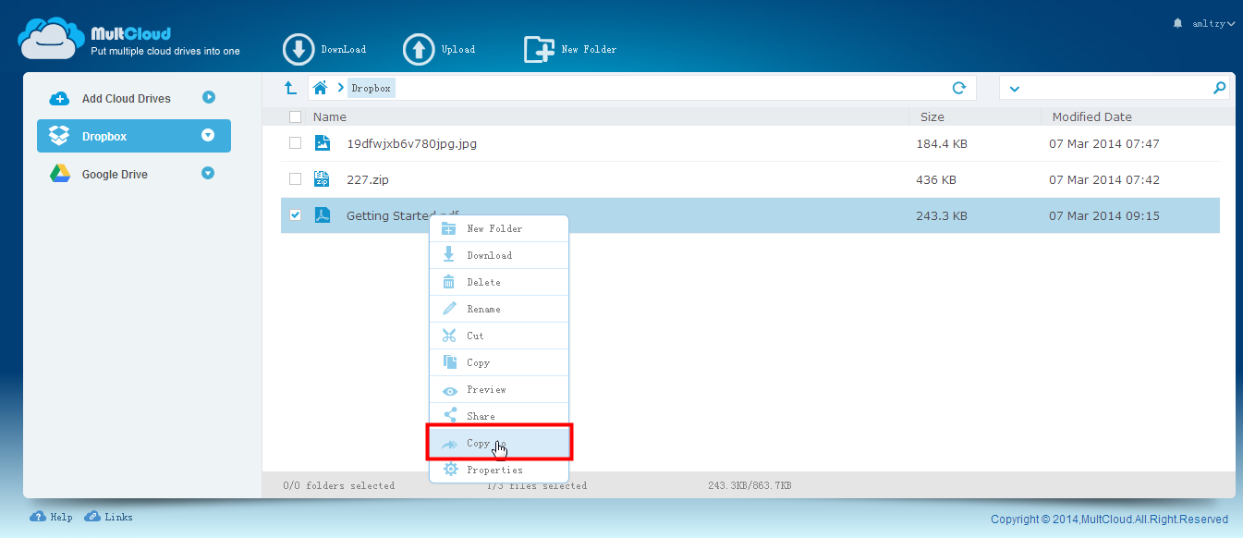Click the 07 Mar 2014 09:15 date
Screen dimensions: 1243x538
click(x=1104, y=215)
